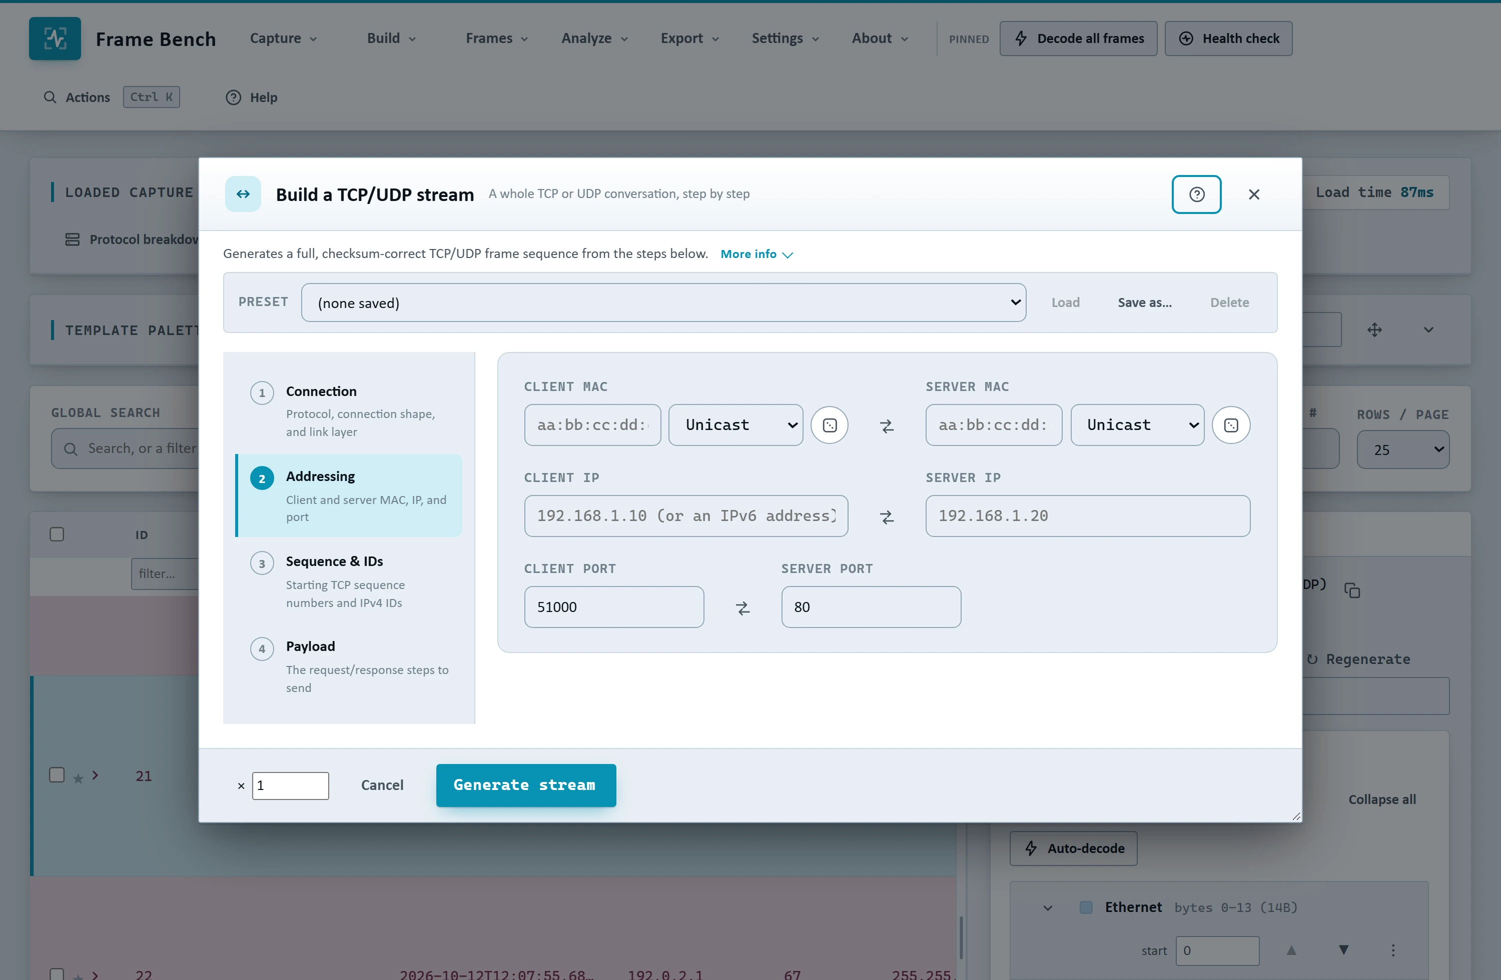Open the server MAC Unicast dropdown
The width and height of the screenshot is (1501, 980).
[x=1137, y=425]
